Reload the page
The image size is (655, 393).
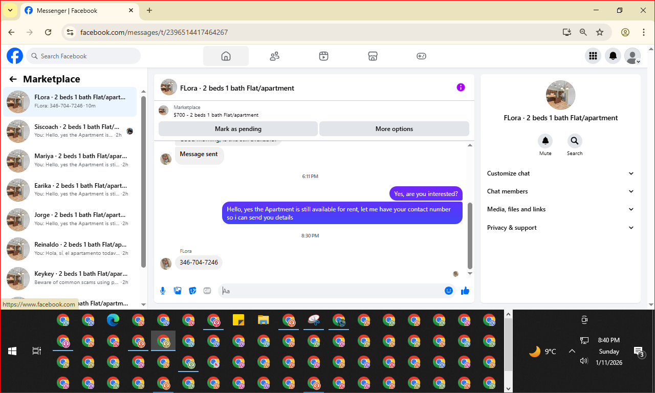point(48,32)
